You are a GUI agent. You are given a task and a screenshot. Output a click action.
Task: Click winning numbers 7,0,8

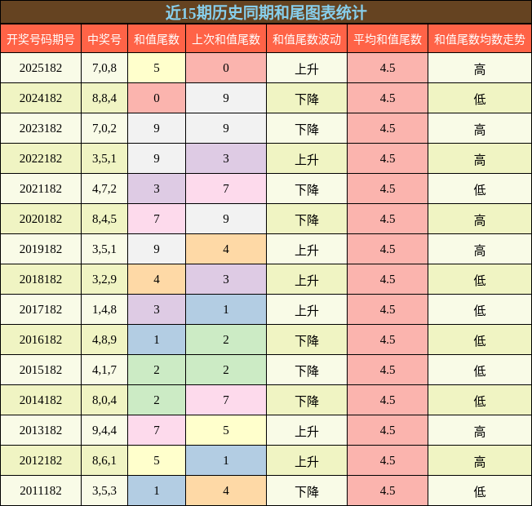[104, 68]
